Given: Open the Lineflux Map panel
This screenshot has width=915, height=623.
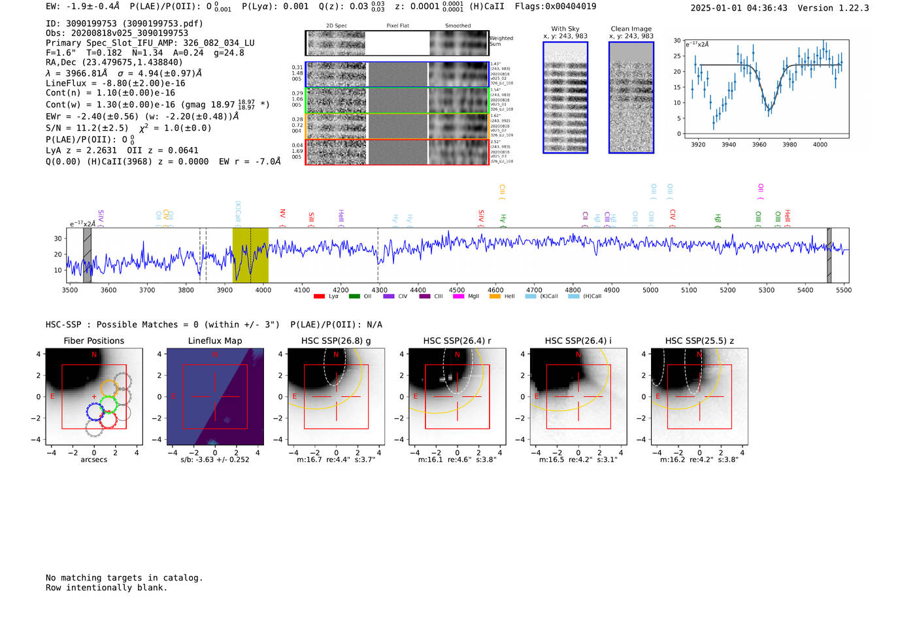Looking at the screenshot, I should (x=215, y=397).
